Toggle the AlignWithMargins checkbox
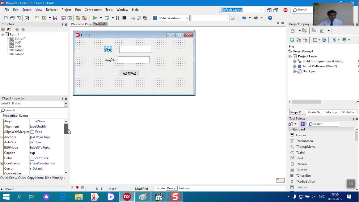Image resolution: width=359 pixels, height=202 pixels. coord(32,132)
